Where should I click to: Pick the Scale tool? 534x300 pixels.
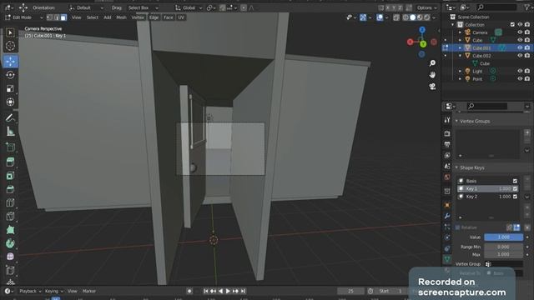coord(10,88)
